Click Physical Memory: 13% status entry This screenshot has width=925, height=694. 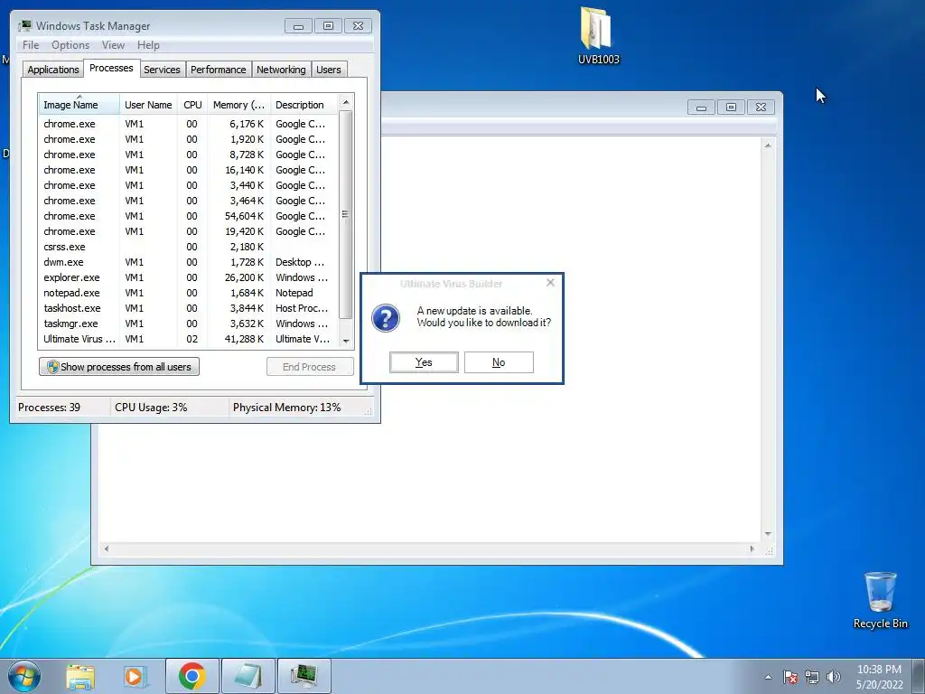286,408
